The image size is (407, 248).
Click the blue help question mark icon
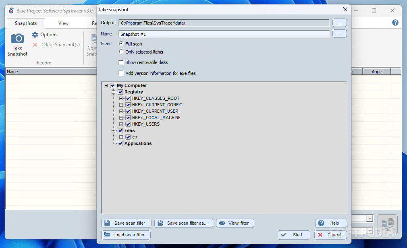tap(395, 23)
